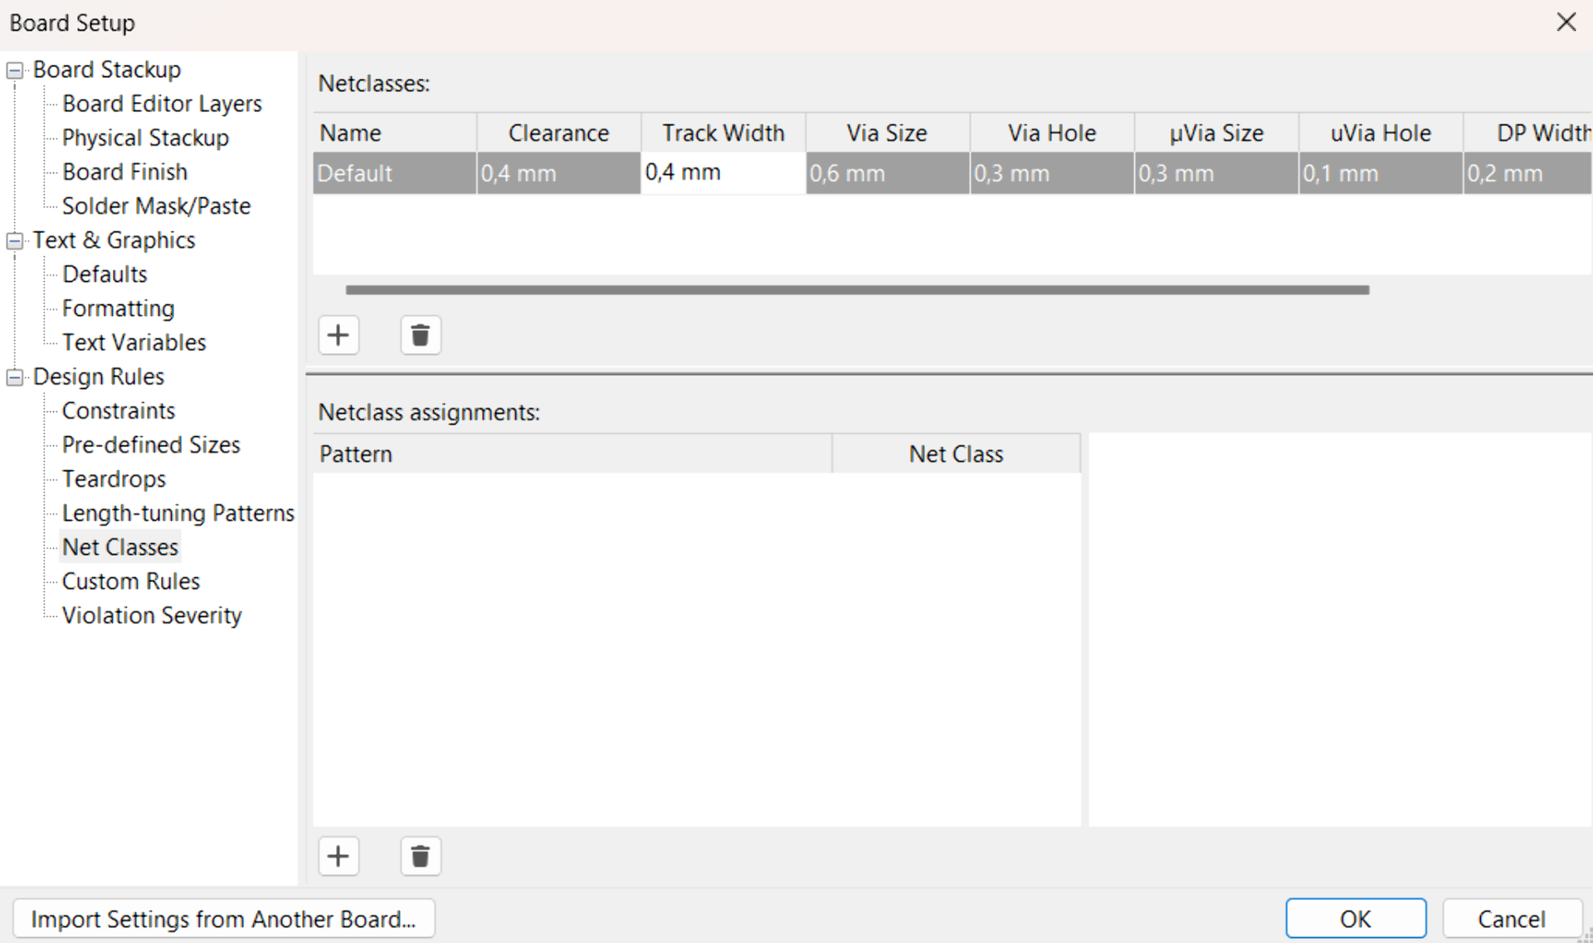1593x943 pixels.
Task: Go to Custom Rules page
Action: tap(131, 582)
